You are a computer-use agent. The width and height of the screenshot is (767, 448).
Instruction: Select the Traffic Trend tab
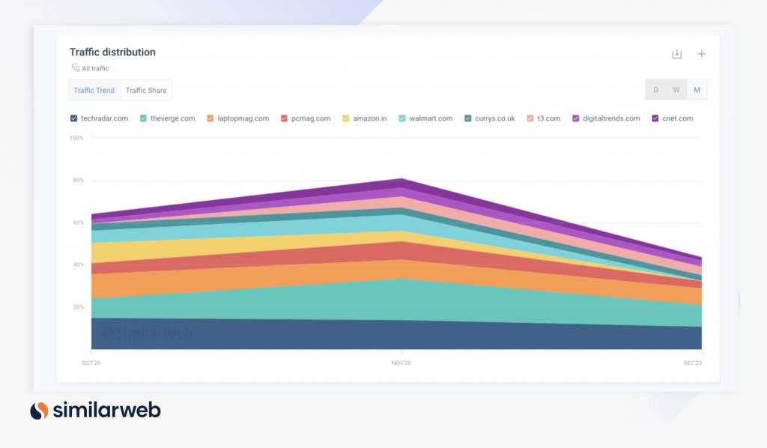(x=94, y=90)
